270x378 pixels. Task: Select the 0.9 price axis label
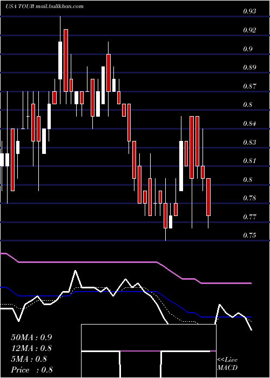point(248,49)
